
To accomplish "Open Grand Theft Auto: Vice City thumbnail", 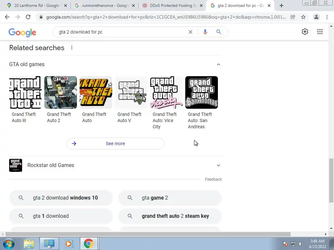I will pyautogui.click(x=166, y=92).
